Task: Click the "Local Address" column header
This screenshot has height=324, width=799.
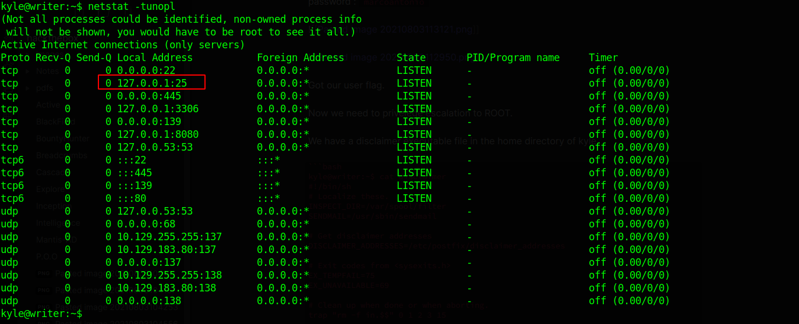Action: [x=155, y=58]
